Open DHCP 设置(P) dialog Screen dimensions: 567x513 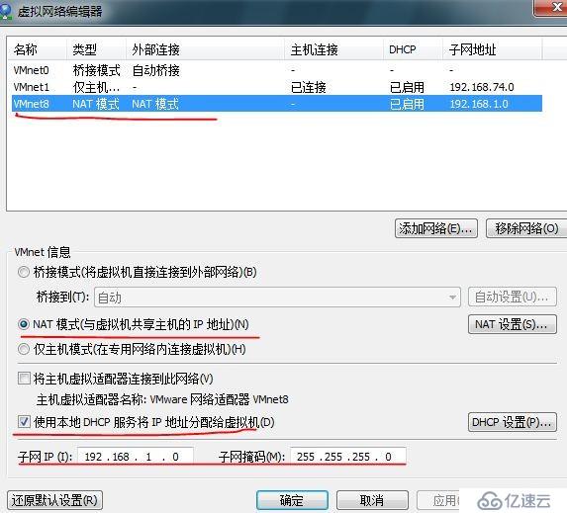512,422
